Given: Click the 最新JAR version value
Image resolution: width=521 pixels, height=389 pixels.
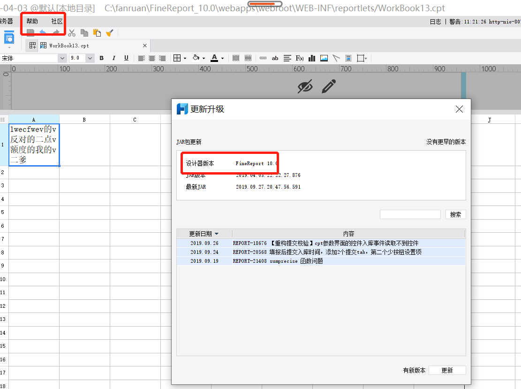Looking at the screenshot, I should 268,187.
